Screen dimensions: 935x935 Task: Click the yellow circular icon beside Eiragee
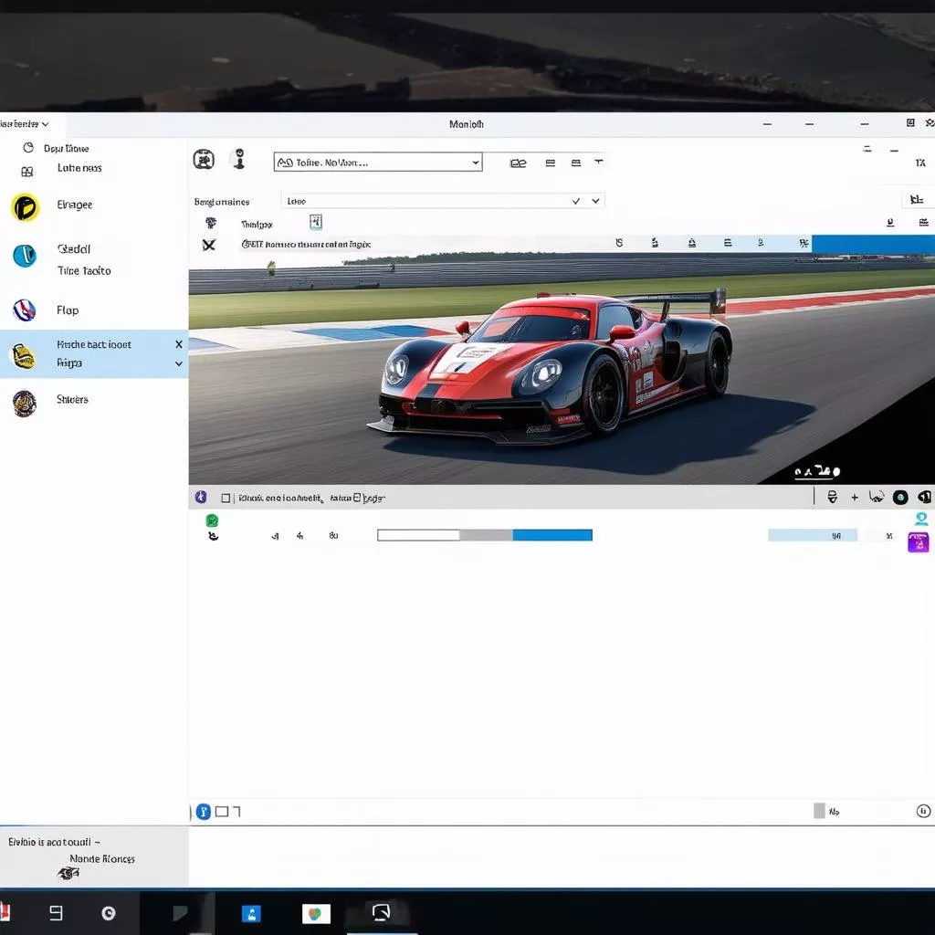25,207
